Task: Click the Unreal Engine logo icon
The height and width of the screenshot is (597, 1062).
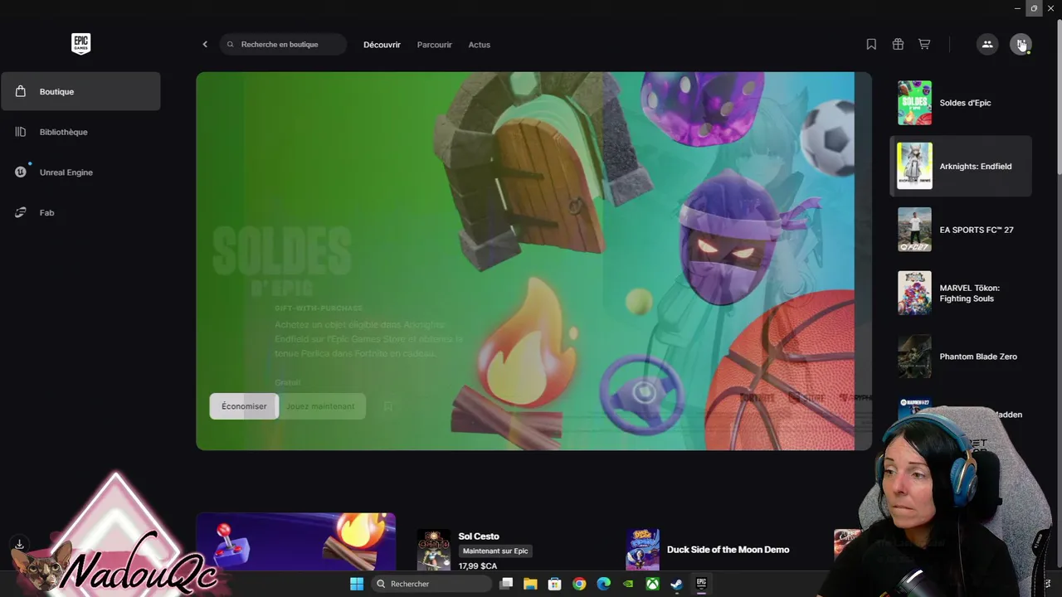Action: pyautogui.click(x=21, y=172)
